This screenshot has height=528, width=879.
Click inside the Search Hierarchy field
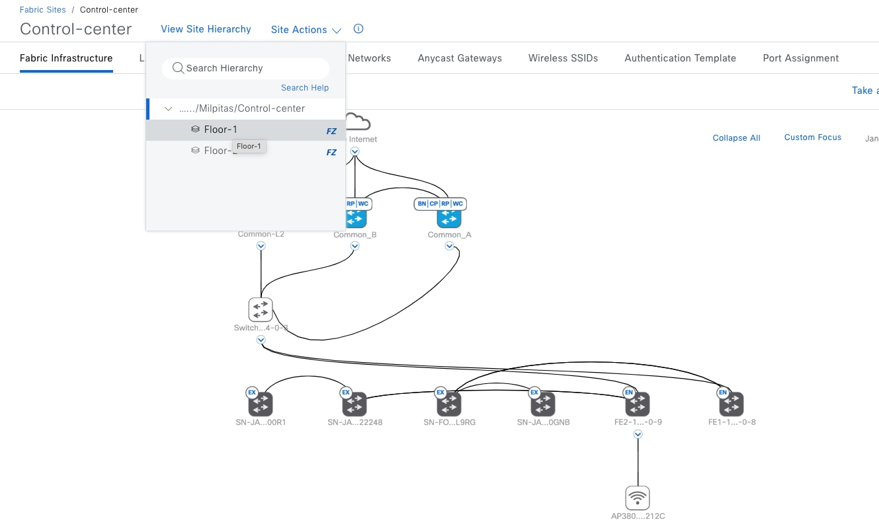pos(245,68)
